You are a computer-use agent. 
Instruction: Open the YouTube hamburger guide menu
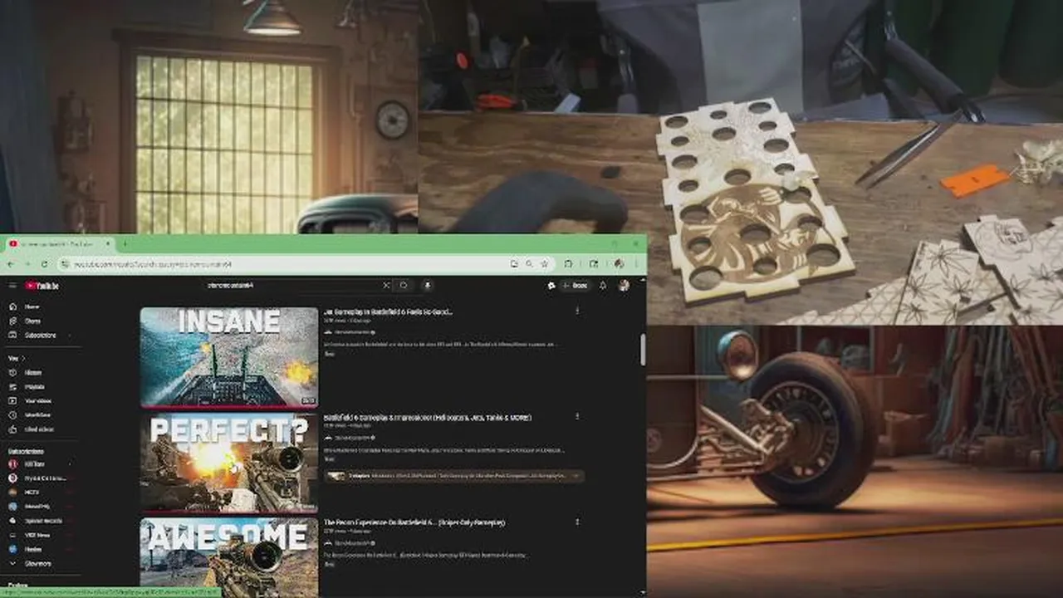[12, 286]
